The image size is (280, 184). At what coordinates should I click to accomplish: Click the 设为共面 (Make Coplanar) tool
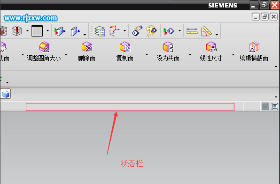[x=168, y=52]
